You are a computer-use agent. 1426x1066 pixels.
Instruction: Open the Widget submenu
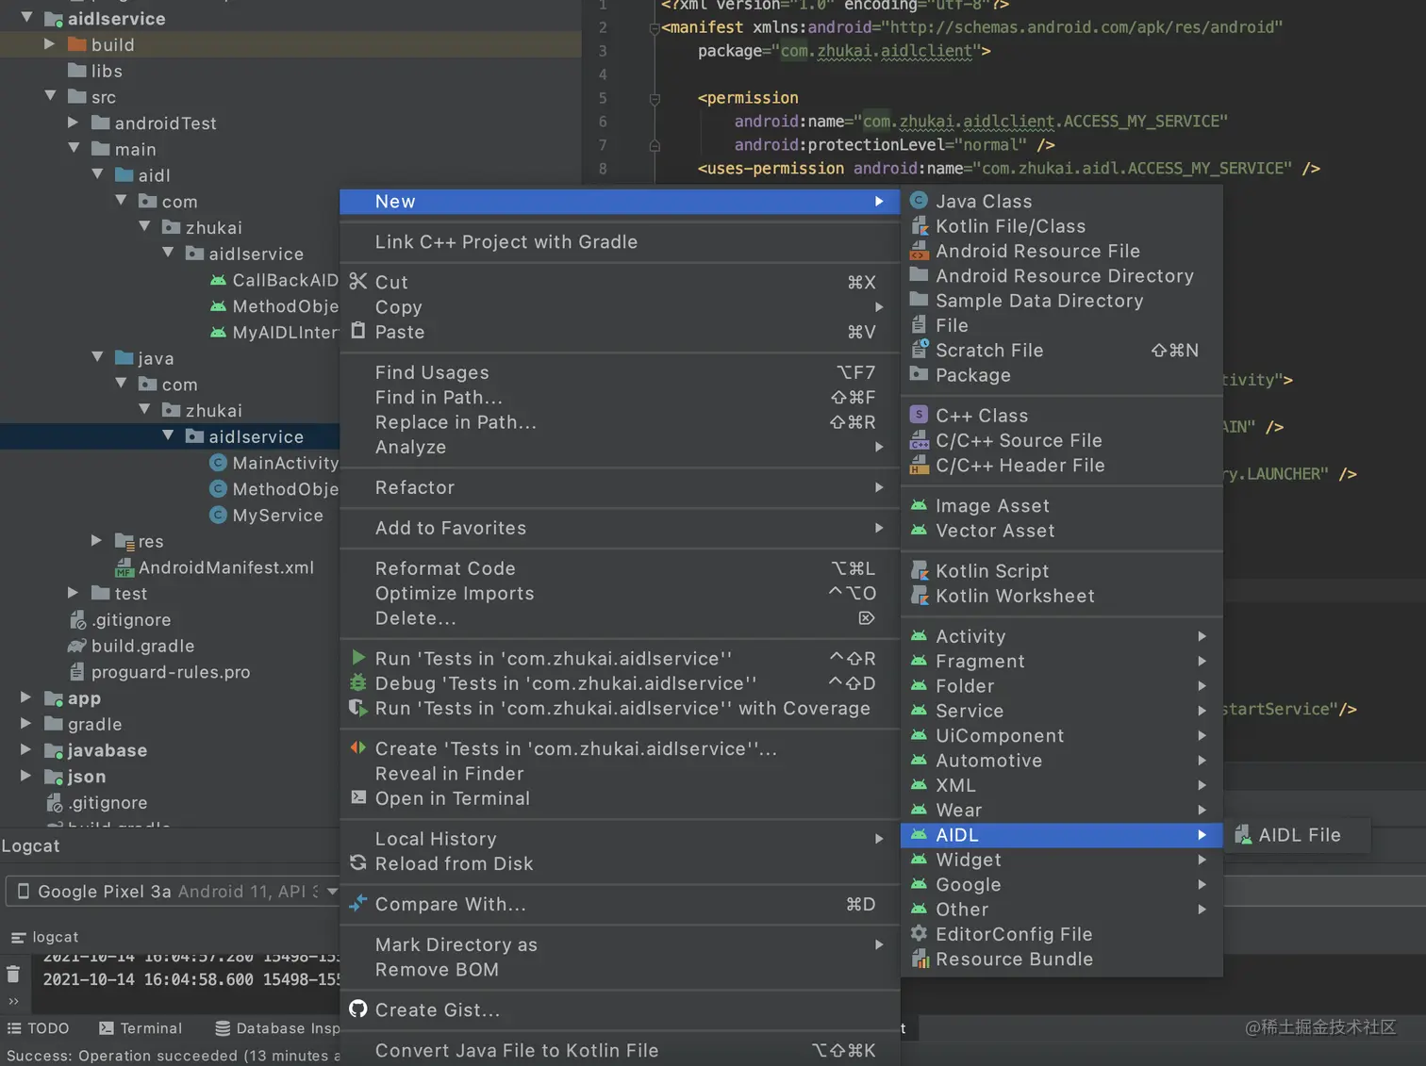pyautogui.click(x=1061, y=860)
